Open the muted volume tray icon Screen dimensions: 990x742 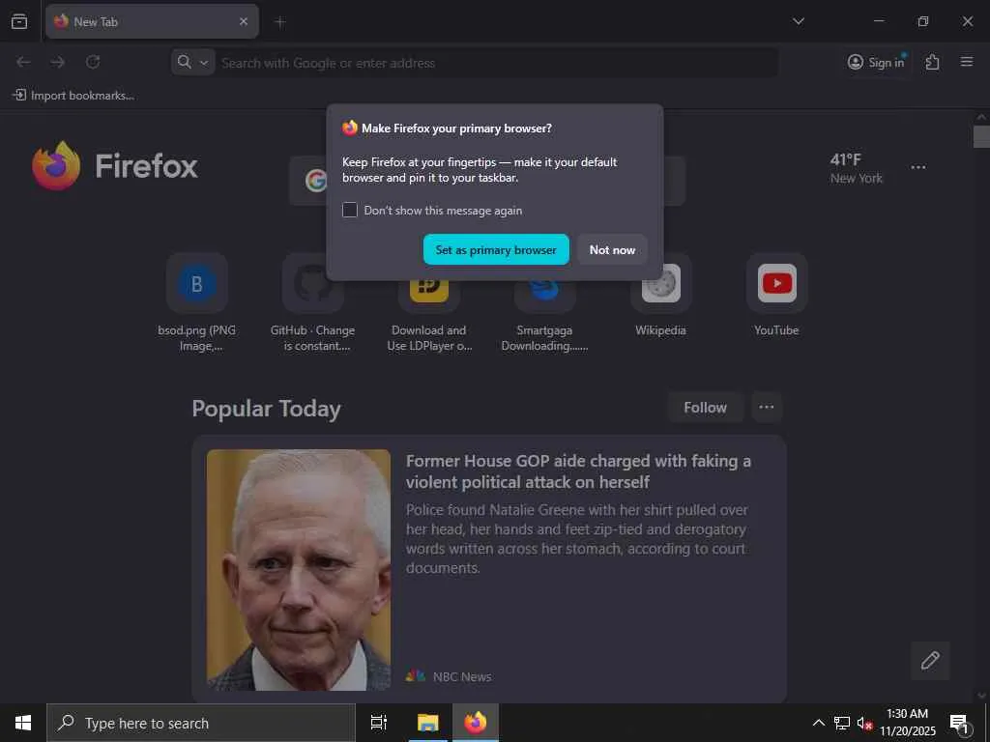pyautogui.click(x=864, y=723)
